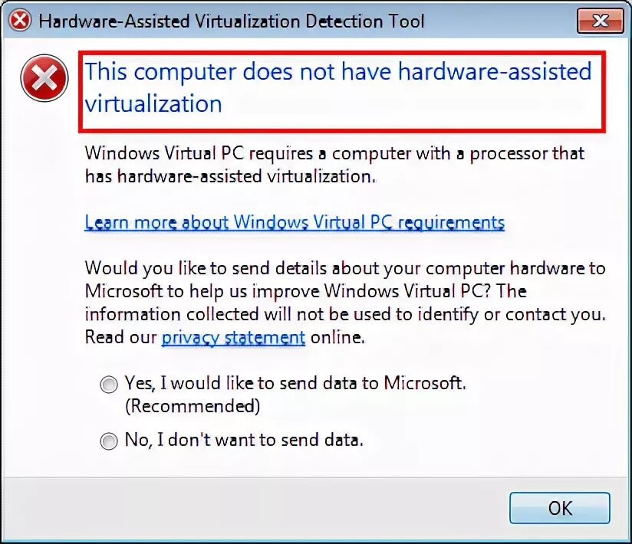Click the word 'online.' after privacy statement
Viewport: 632px width, 544px height.
pyautogui.click(x=337, y=337)
